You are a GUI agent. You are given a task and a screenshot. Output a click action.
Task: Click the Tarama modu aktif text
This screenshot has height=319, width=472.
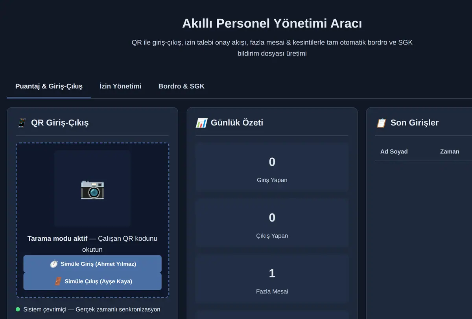point(57,238)
